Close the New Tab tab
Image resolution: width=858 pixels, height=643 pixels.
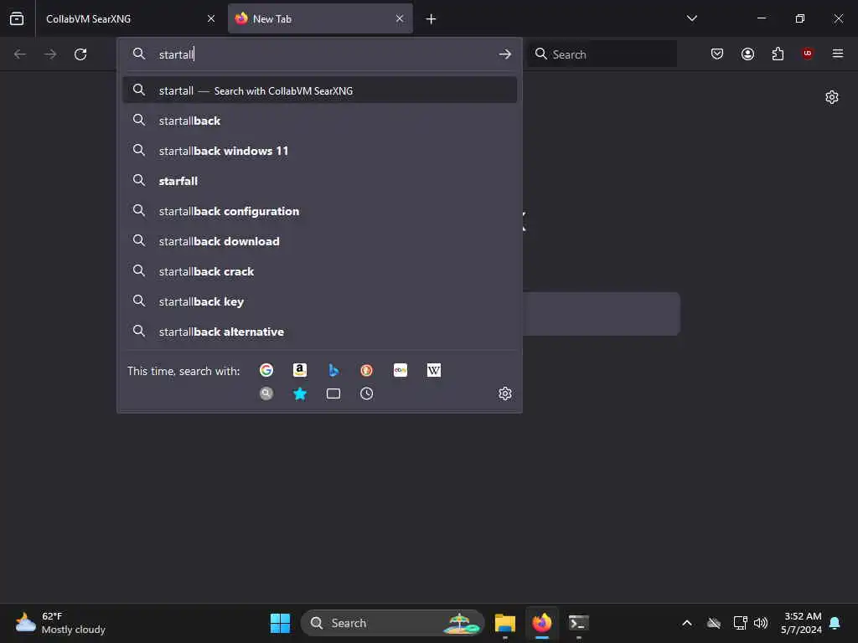pos(400,18)
